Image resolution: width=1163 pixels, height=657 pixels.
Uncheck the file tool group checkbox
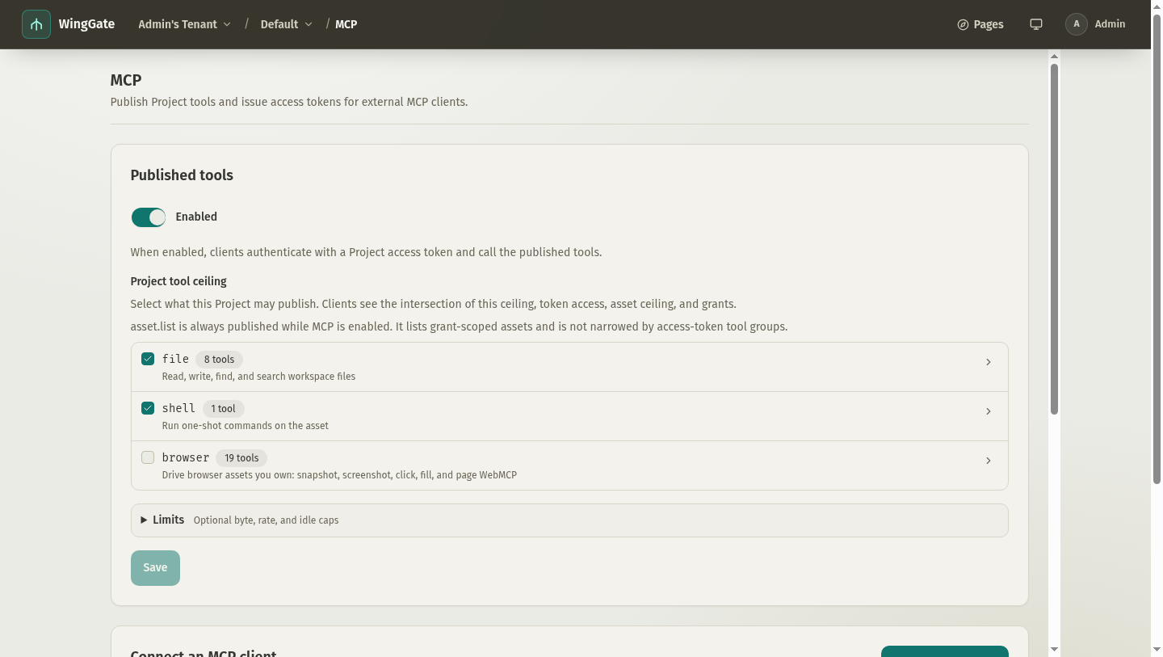148,359
